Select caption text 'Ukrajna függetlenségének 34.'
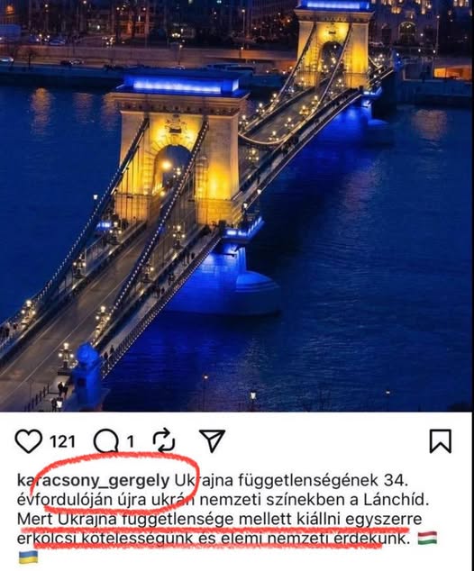 [x=291, y=481]
